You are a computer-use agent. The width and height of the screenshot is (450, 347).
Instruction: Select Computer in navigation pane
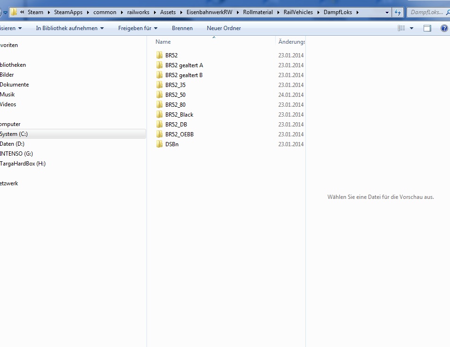click(x=10, y=124)
